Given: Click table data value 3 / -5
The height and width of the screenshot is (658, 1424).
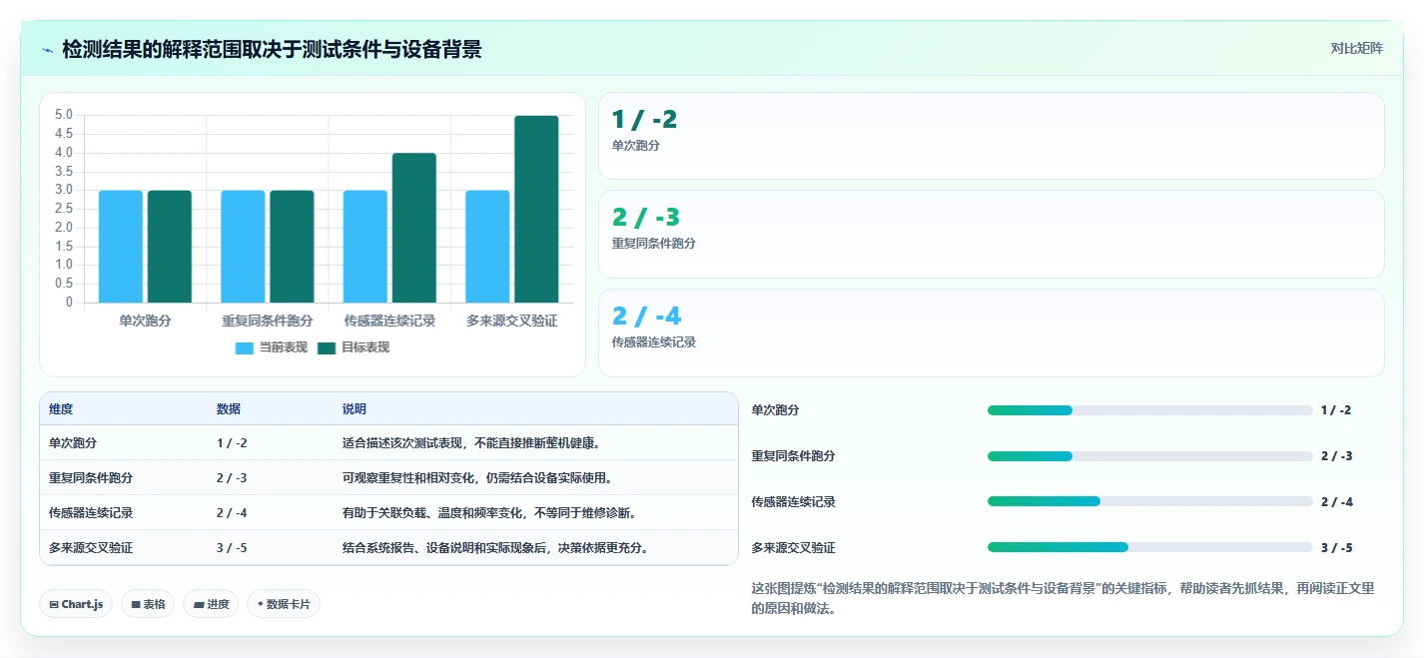Looking at the screenshot, I should click(232, 548).
